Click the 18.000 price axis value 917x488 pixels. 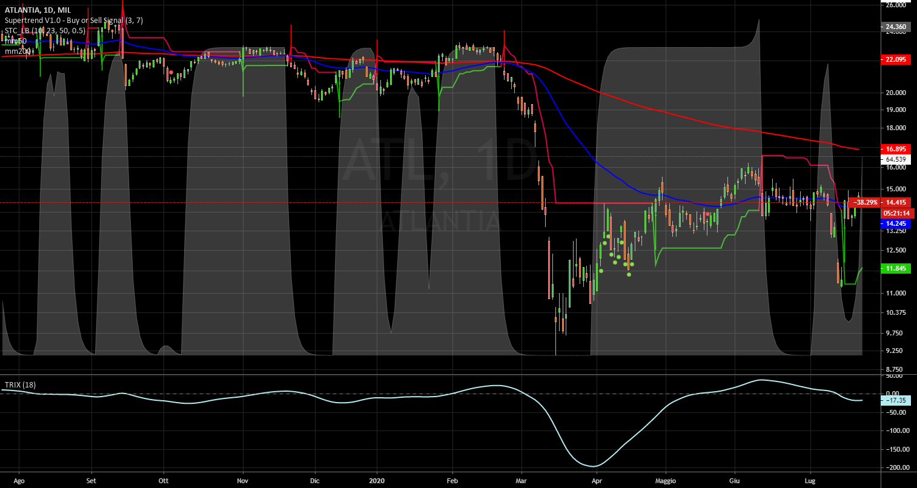click(x=896, y=128)
